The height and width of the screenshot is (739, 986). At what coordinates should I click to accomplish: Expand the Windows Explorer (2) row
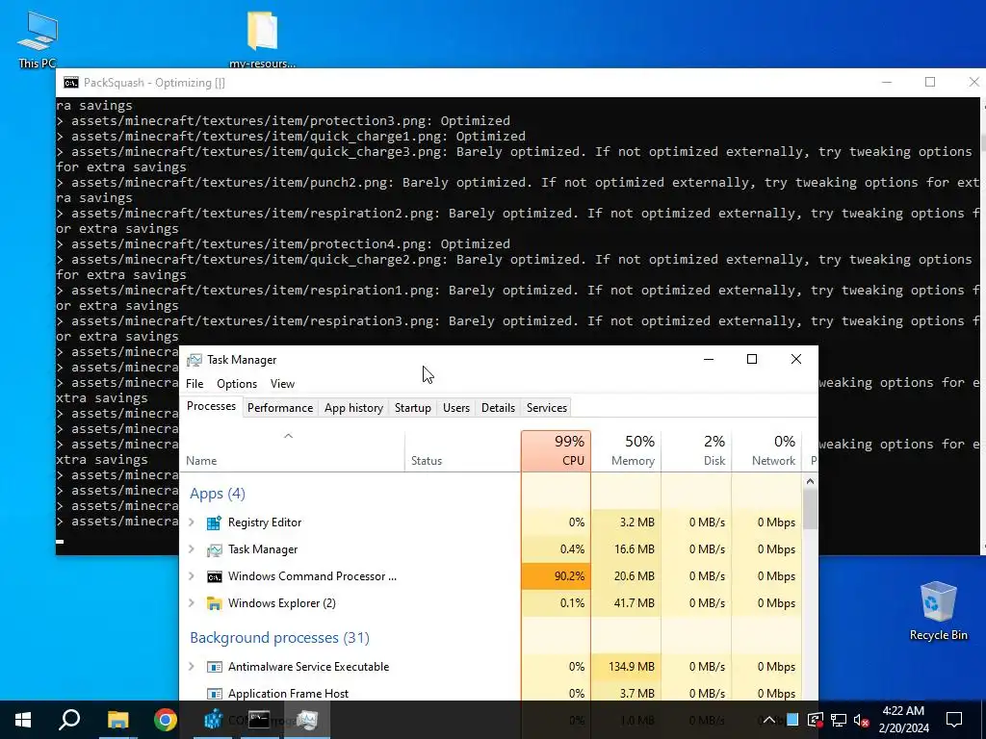point(192,603)
